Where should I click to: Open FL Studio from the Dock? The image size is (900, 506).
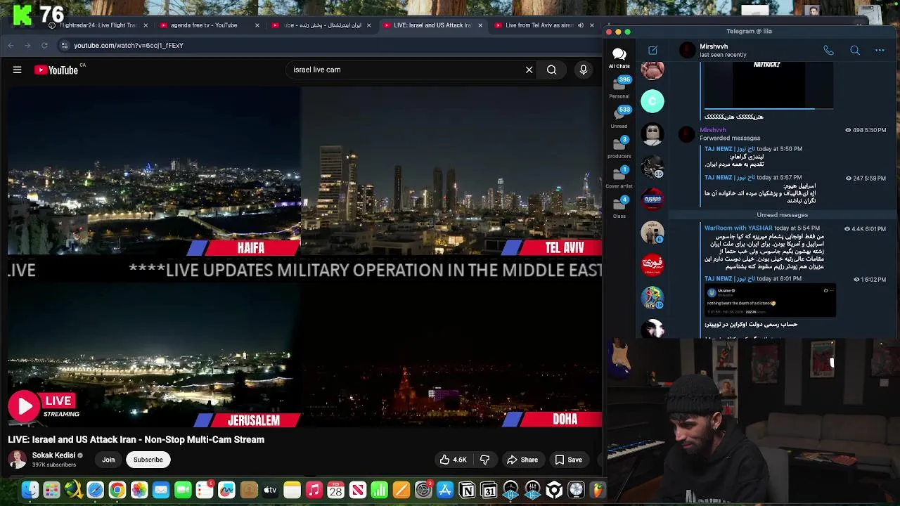pos(598,490)
